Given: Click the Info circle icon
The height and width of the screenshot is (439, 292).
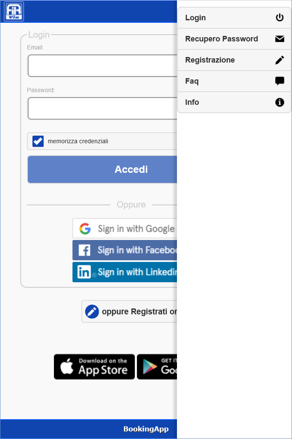Looking at the screenshot, I should [280, 102].
